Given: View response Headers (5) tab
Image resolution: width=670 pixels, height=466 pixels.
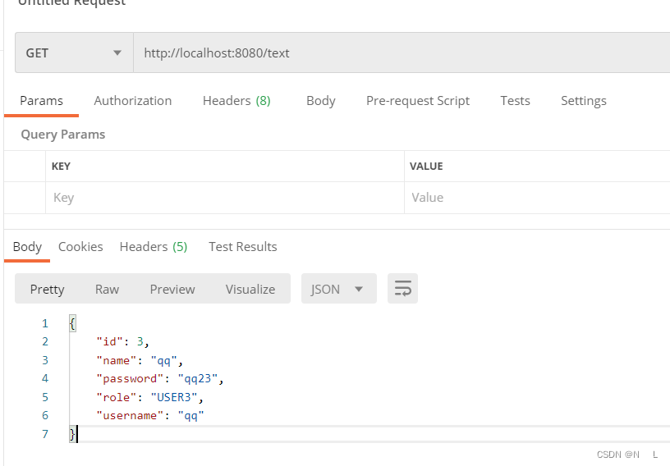Looking at the screenshot, I should click(154, 247).
